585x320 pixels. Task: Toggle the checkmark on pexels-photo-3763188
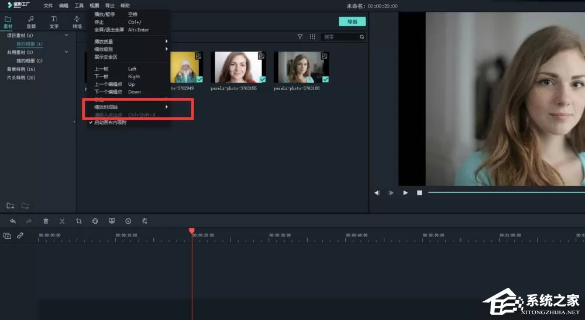(325, 79)
